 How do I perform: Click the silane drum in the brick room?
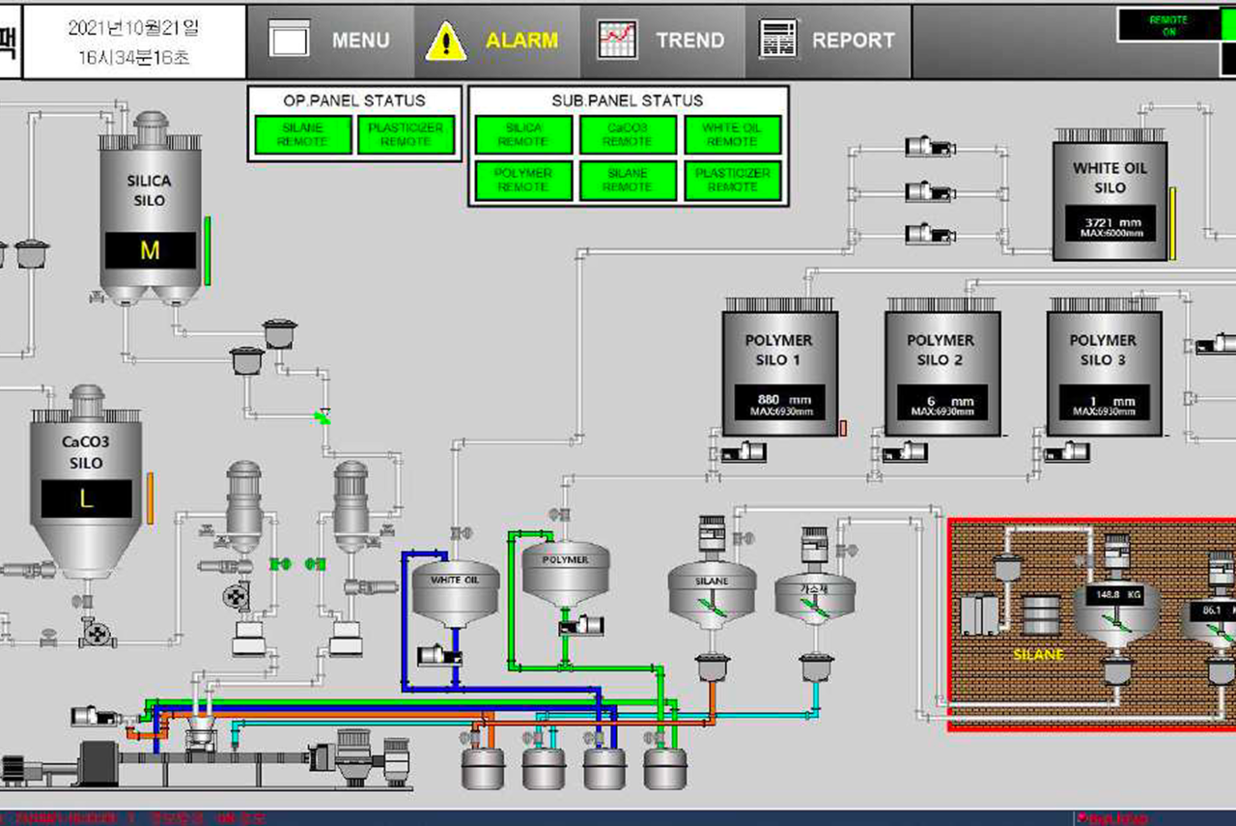(1042, 614)
